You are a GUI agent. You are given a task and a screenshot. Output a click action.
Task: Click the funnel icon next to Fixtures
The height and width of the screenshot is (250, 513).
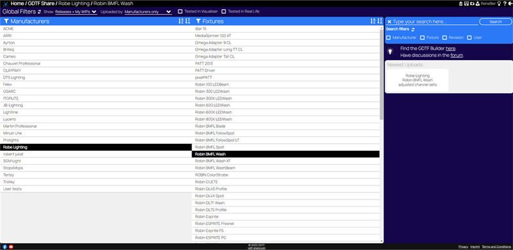click(x=198, y=21)
